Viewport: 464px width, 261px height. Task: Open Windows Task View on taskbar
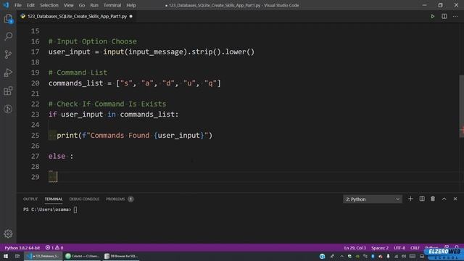(17, 256)
